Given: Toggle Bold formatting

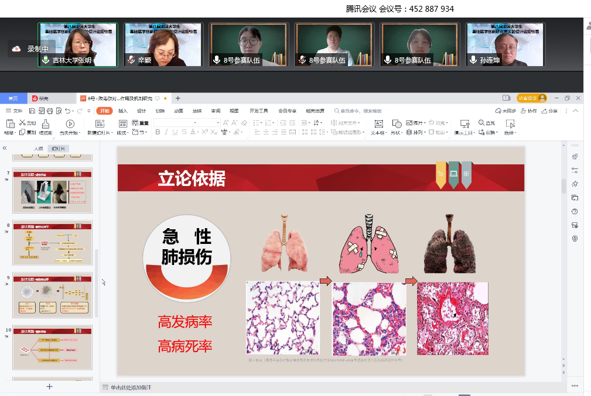Looking at the screenshot, I should (158, 132).
